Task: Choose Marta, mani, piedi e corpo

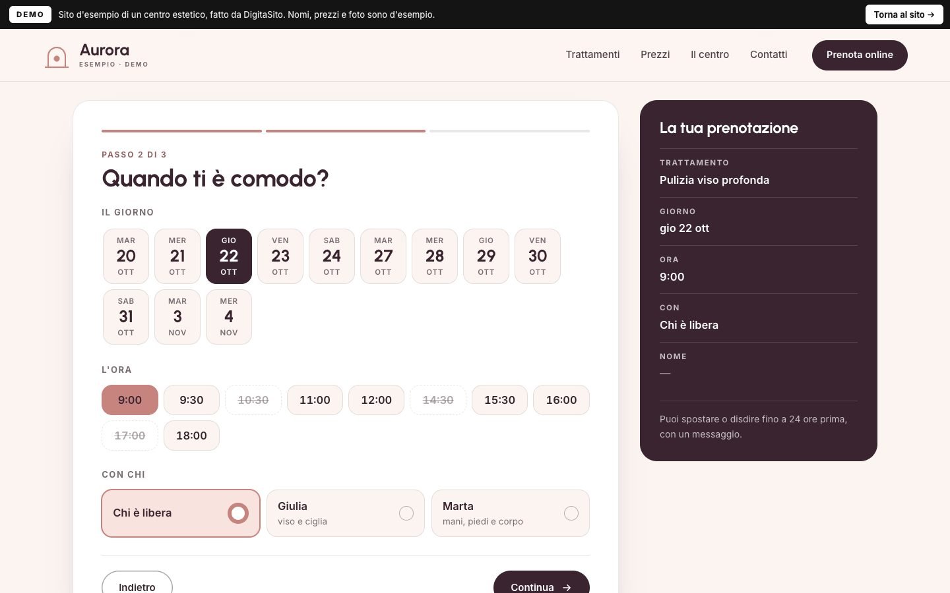Action: (511, 513)
